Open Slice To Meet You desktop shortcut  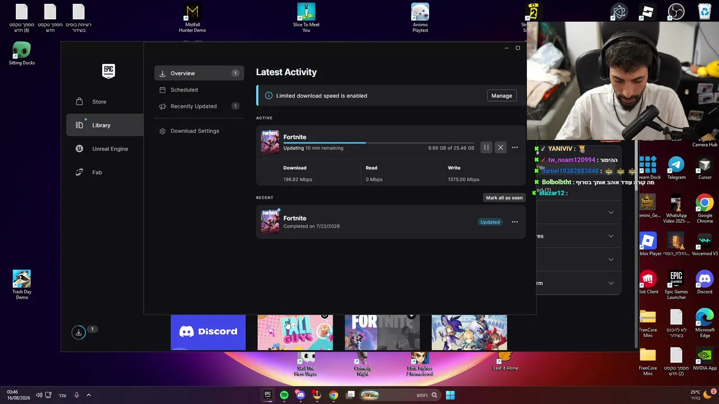click(x=306, y=18)
